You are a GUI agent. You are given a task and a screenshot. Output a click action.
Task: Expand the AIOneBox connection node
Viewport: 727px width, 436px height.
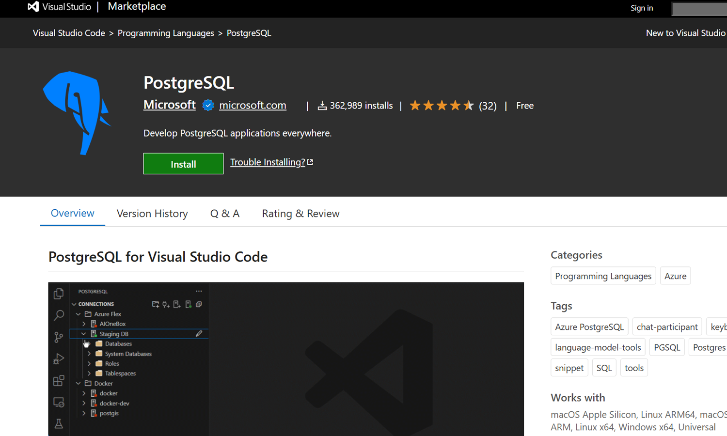point(84,324)
